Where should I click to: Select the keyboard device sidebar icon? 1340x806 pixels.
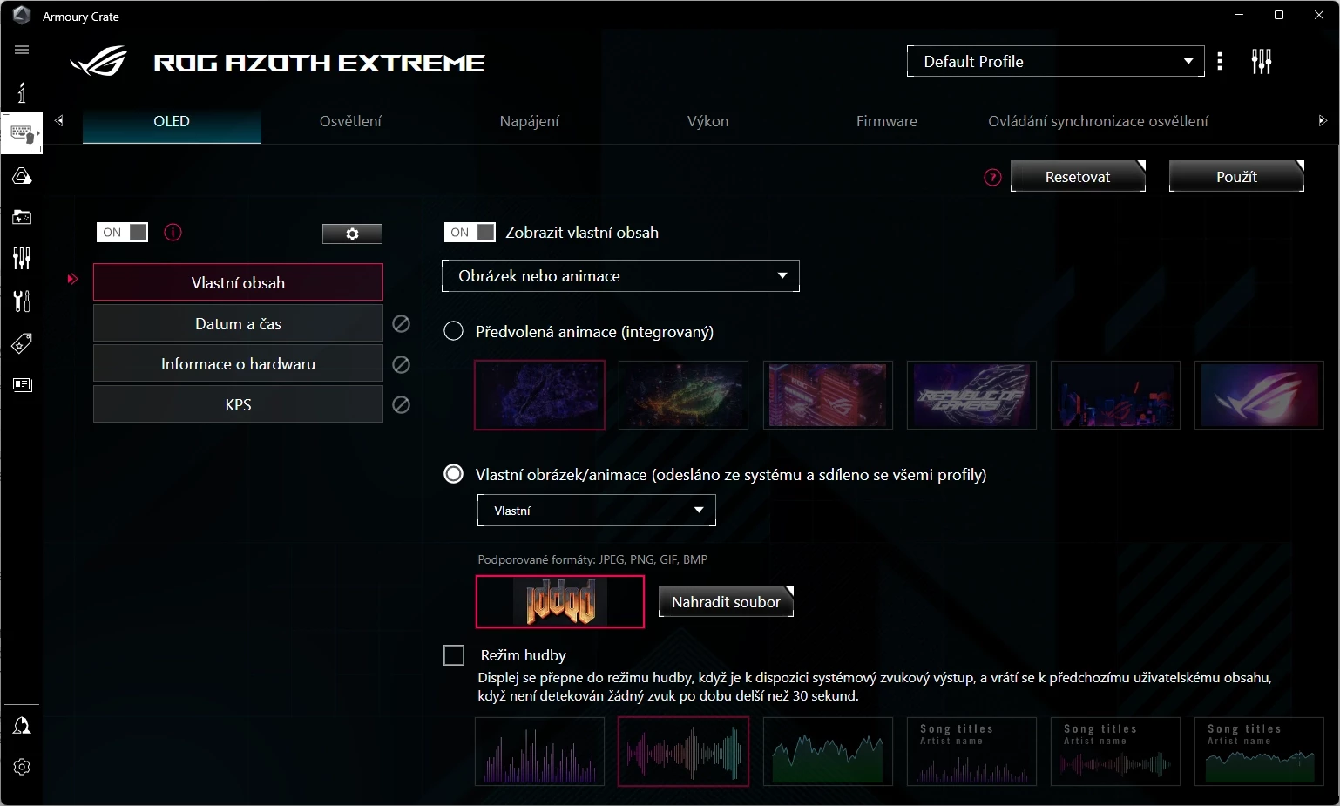tap(22, 133)
